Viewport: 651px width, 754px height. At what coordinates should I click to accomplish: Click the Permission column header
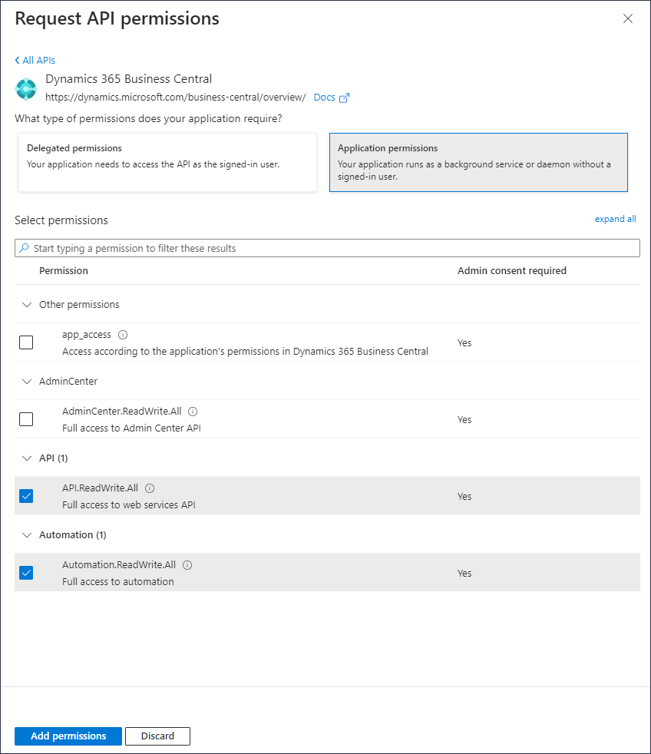click(x=64, y=271)
